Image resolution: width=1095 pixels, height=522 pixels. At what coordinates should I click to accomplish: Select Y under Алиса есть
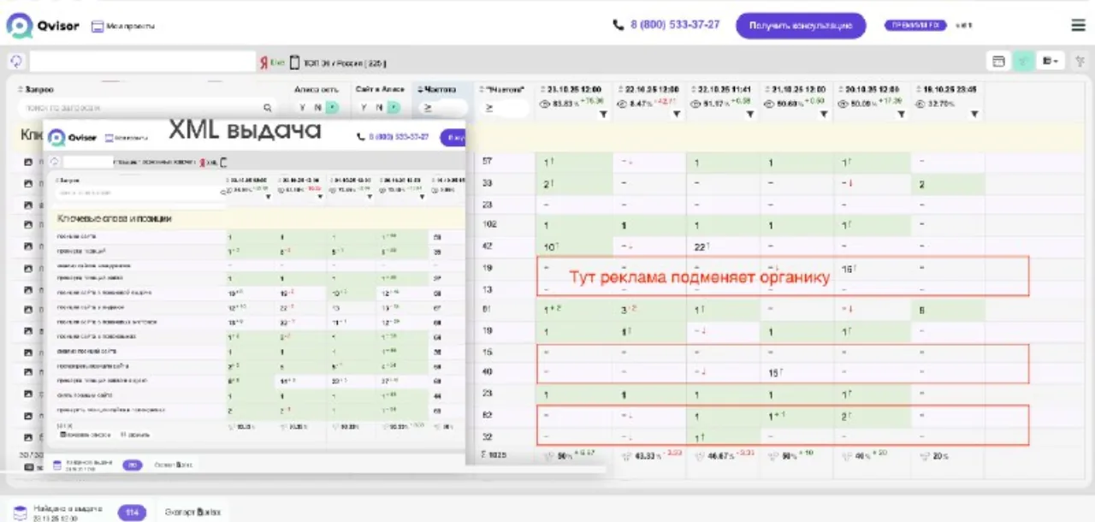coord(304,108)
